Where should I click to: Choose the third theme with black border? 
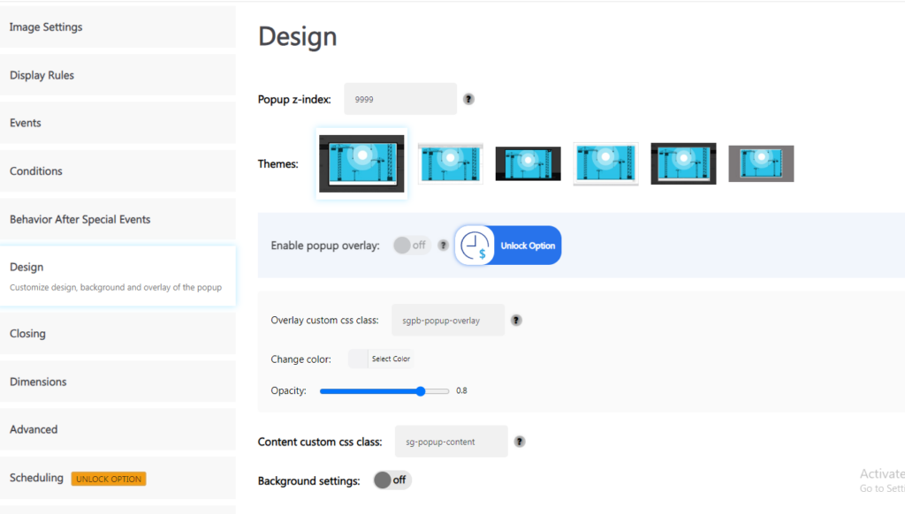[x=528, y=163]
